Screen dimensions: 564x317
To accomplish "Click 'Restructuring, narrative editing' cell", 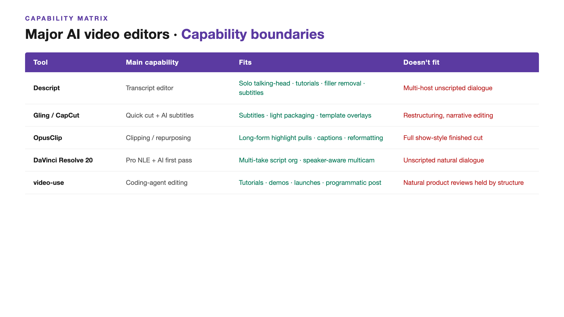I will (448, 115).
